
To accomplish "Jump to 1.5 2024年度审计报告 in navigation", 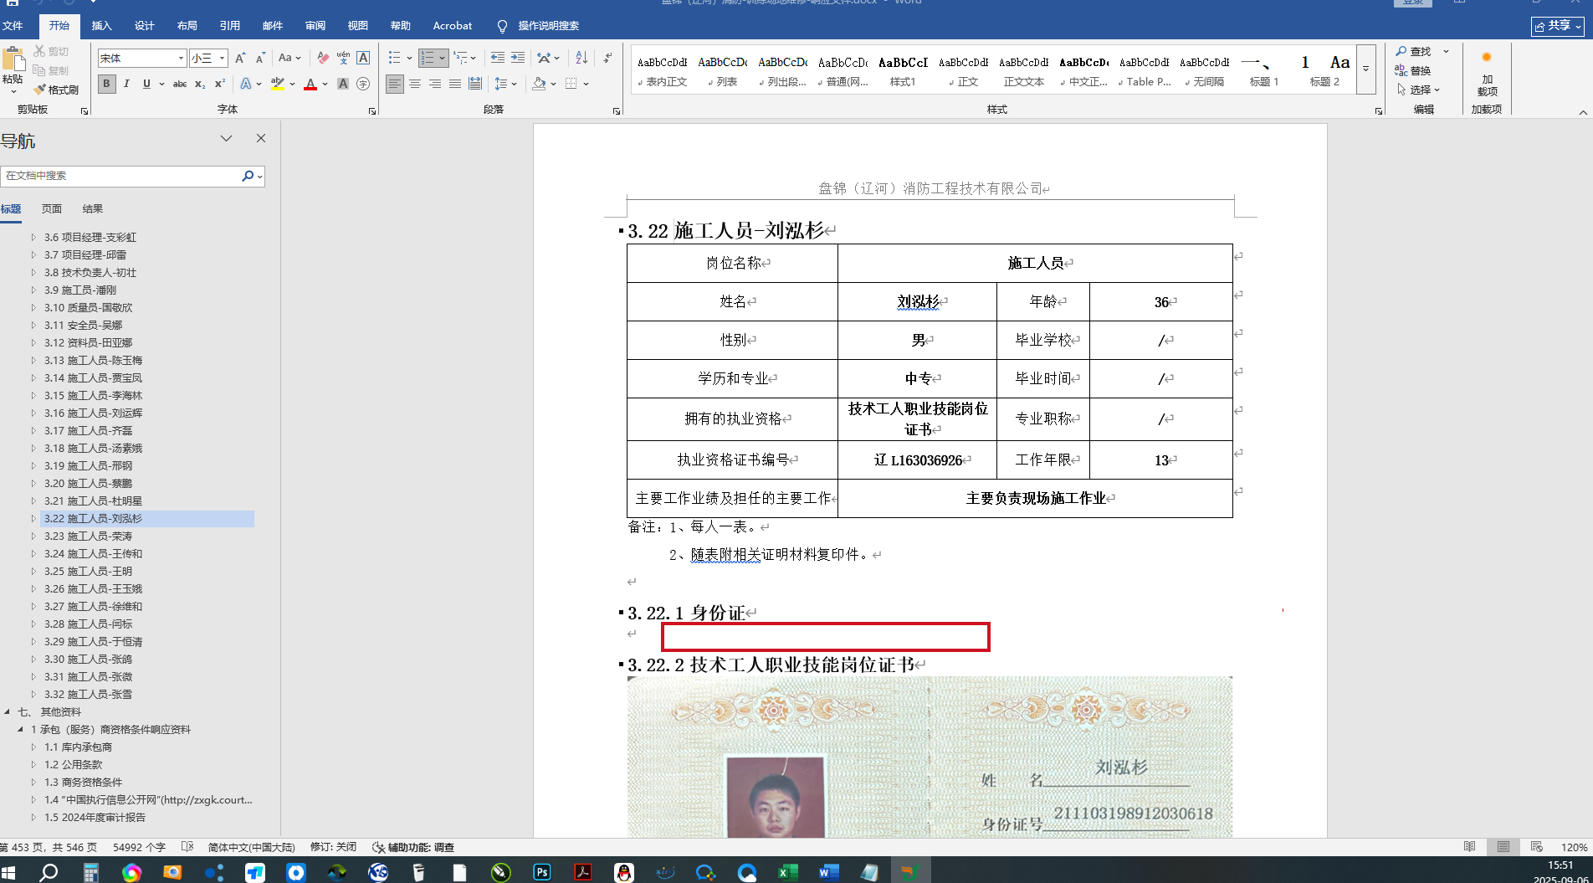I will (x=95, y=818).
